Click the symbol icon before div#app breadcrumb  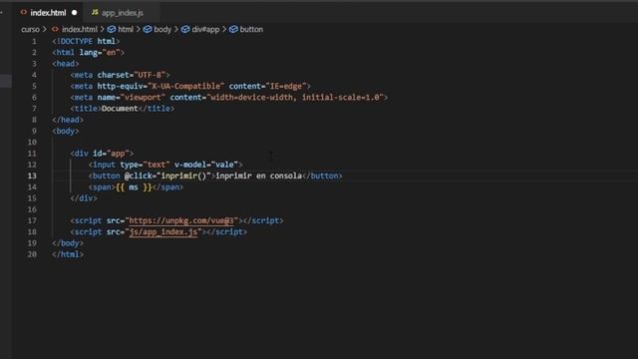pyautogui.click(x=185, y=29)
